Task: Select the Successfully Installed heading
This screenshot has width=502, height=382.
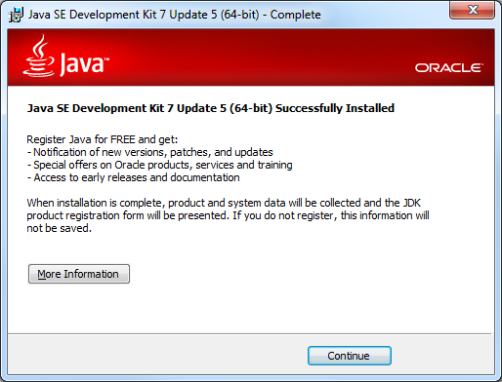Action: (x=211, y=108)
